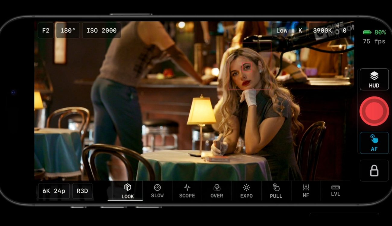Switch to the SCOPE tab

click(x=187, y=191)
